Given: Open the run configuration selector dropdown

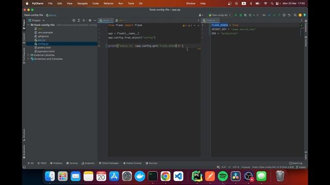Looking at the screenshot, I should [220, 15].
